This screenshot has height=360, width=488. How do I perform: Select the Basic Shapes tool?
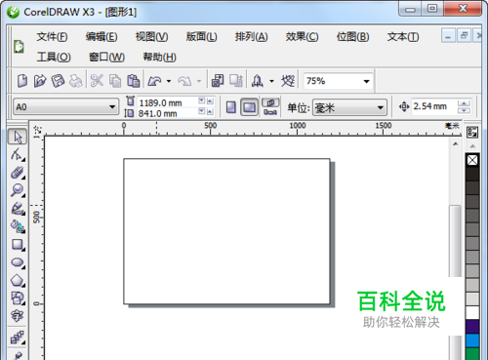pos(18,299)
